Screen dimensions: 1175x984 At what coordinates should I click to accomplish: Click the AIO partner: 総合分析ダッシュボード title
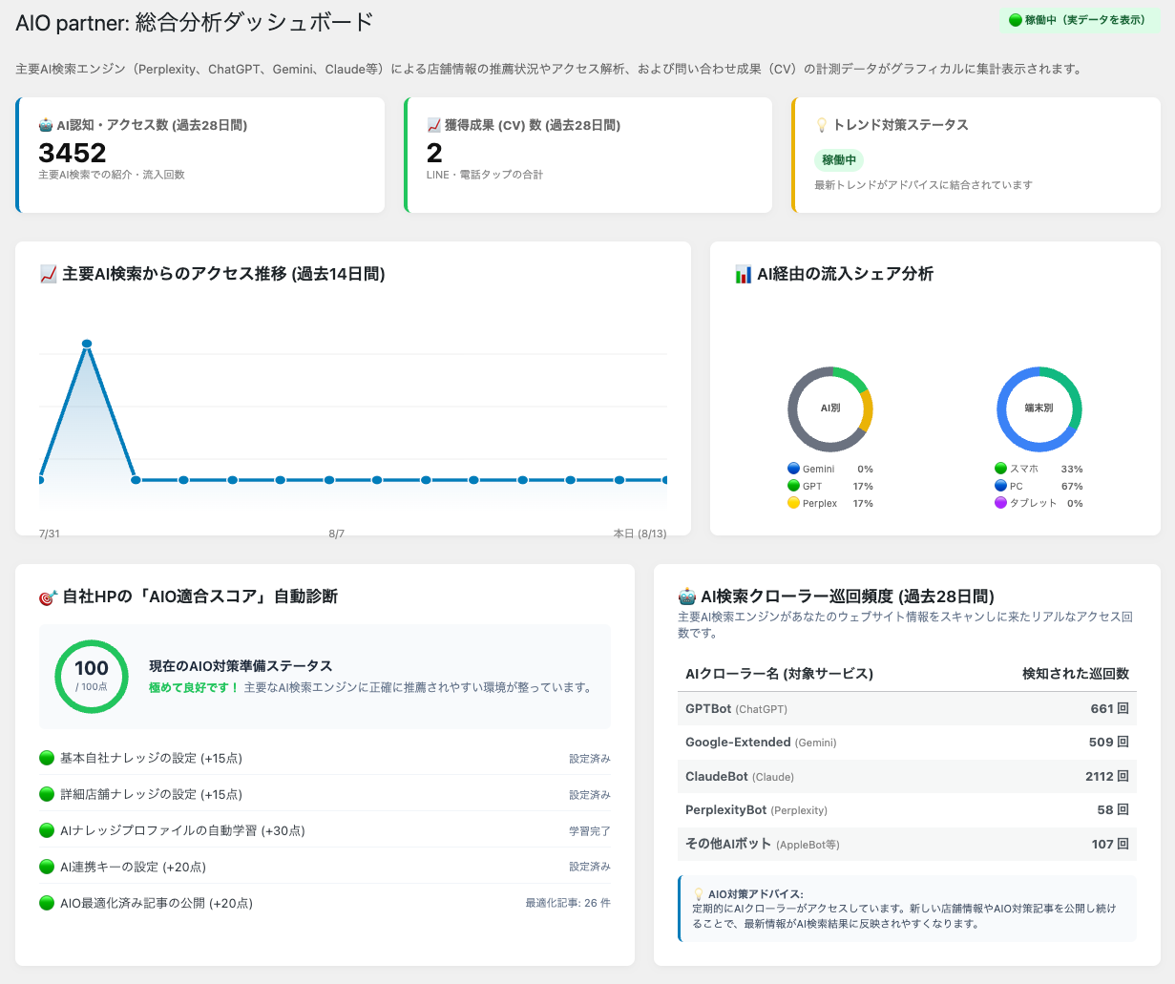coord(195,22)
